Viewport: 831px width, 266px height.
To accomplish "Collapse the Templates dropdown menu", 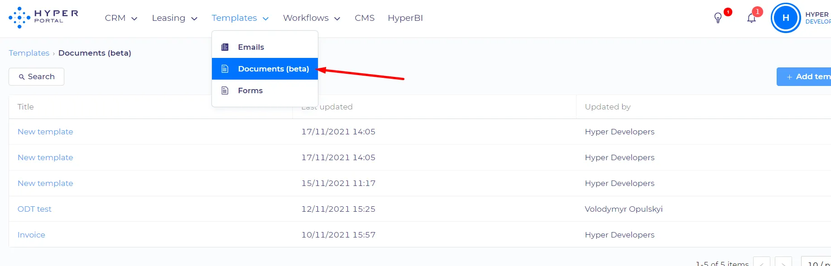I will coord(240,18).
